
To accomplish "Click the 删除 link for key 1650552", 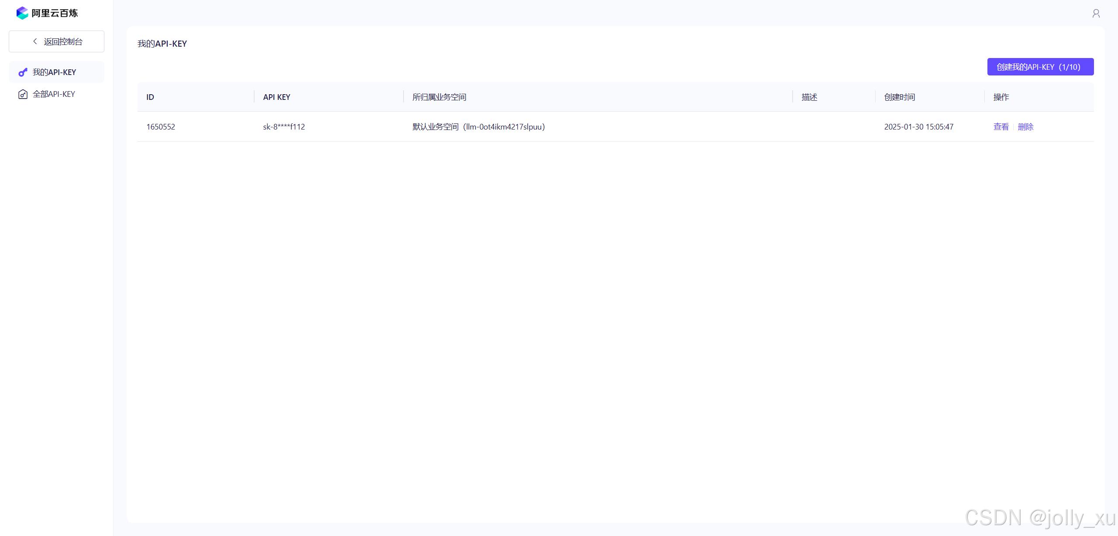I will click(x=1025, y=127).
